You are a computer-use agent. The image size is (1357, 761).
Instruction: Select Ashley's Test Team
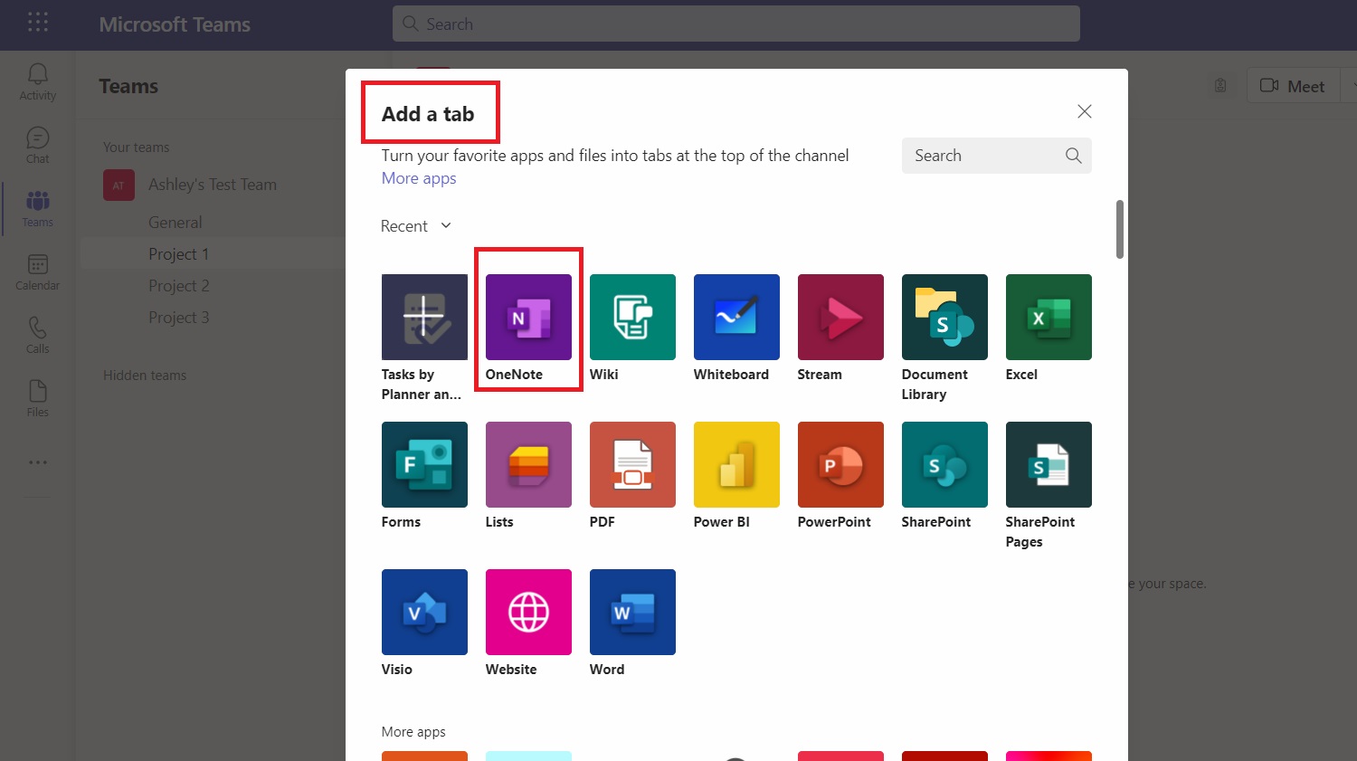pyautogui.click(x=213, y=185)
